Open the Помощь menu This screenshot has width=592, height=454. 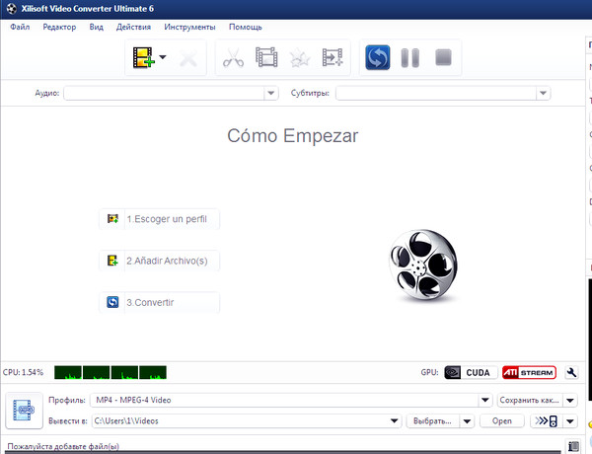pos(246,27)
